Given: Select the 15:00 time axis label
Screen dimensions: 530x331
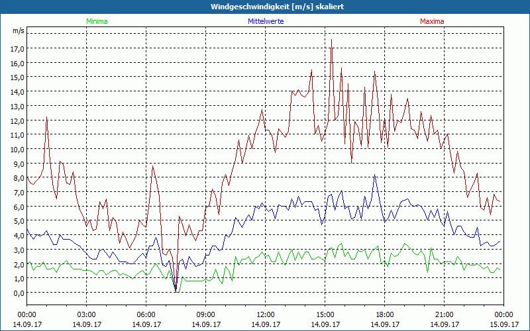Looking at the screenshot, I should tap(325, 314).
